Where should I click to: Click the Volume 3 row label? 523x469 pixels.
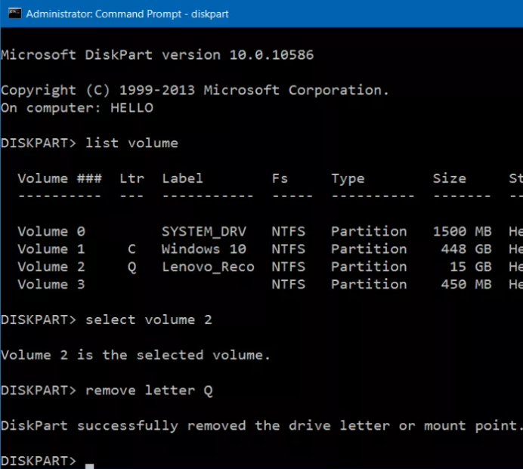[x=51, y=284]
